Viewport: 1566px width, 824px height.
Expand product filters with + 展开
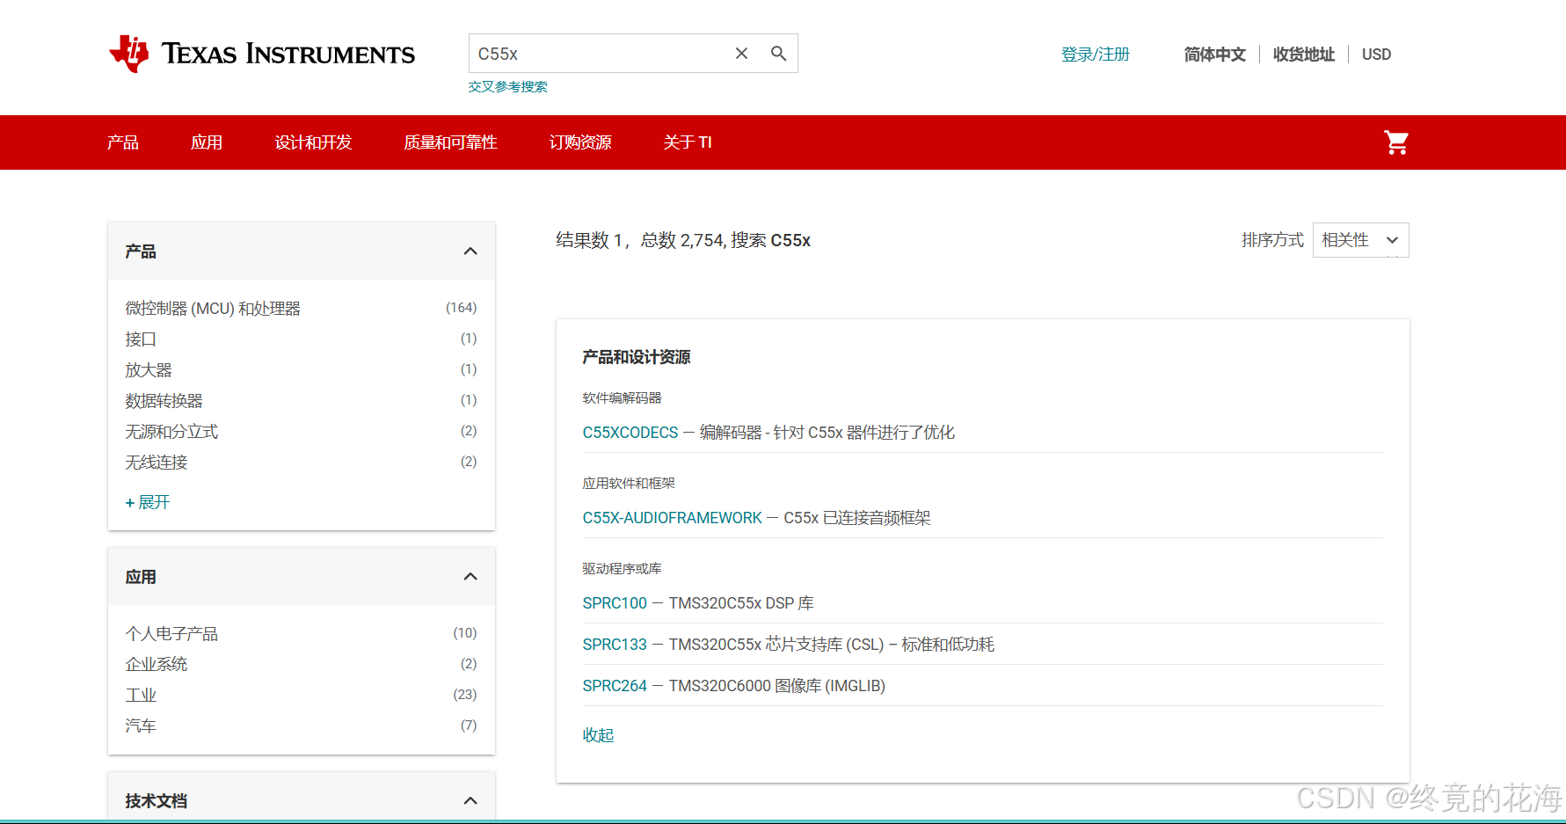[x=148, y=502]
